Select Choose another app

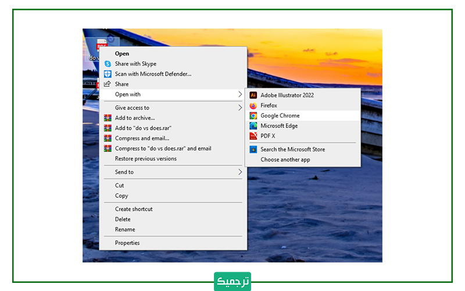(303, 159)
